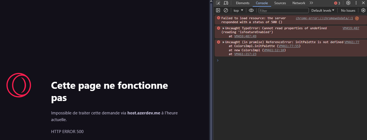Open the DevTools three-dot customize menu
This screenshot has width=367, height=140.
pos(356,3)
